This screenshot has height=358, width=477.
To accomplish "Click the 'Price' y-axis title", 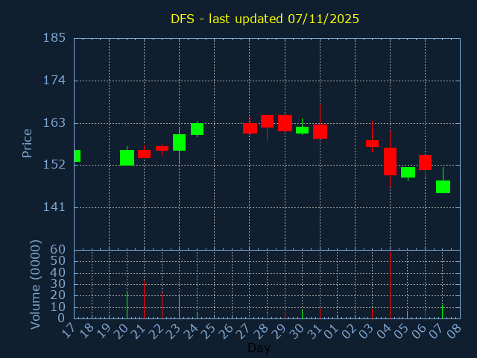I will point(28,143).
